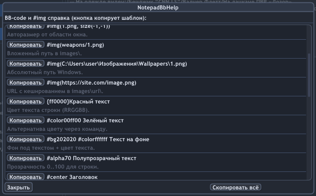Image resolution: width=316 pixels, height=196 pixels.
Task: Click the 'Вложенный путь в images\.' description
Action: pos(45,54)
